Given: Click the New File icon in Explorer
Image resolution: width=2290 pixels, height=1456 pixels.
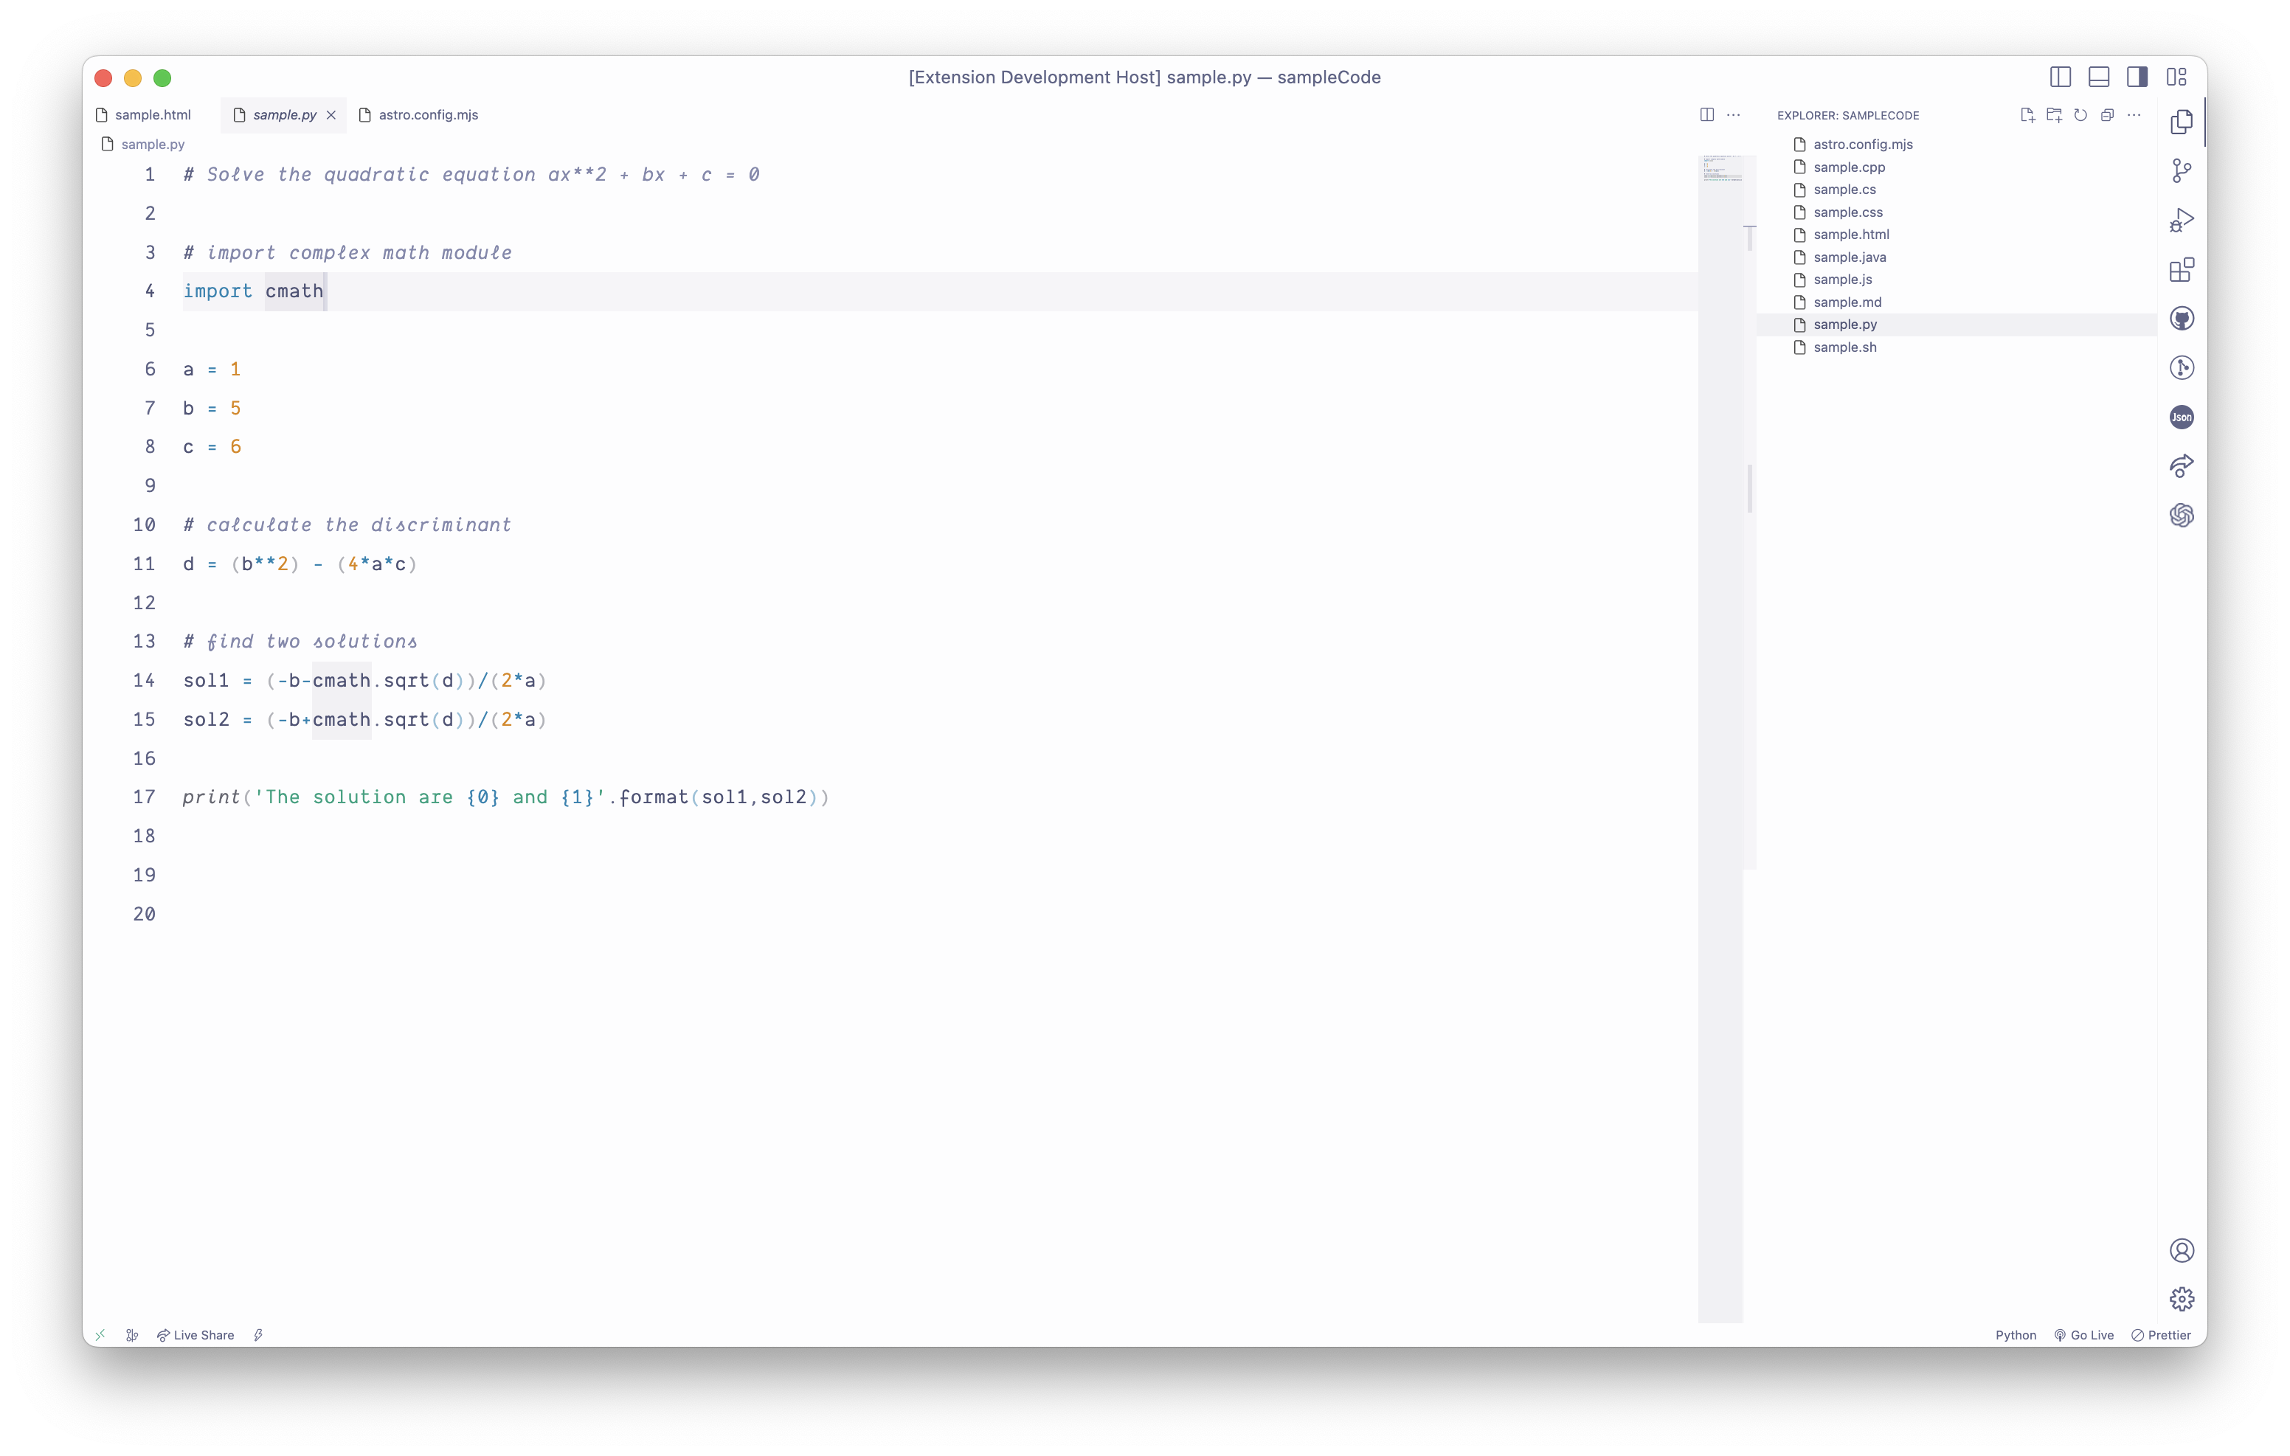Looking at the screenshot, I should [x=2027, y=115].
